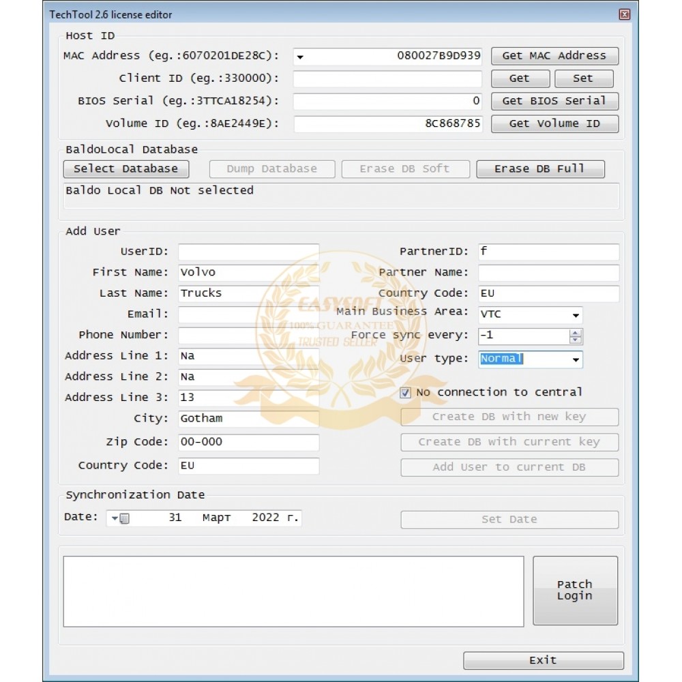The height and width of the screenshot is (682, 682).
Task: Increase the Force sync every value
Action: coord(576,333)
